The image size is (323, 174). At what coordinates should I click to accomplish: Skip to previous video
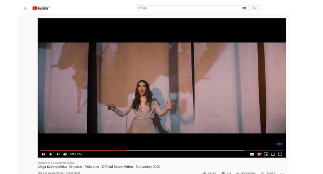(x=43, y=154)
